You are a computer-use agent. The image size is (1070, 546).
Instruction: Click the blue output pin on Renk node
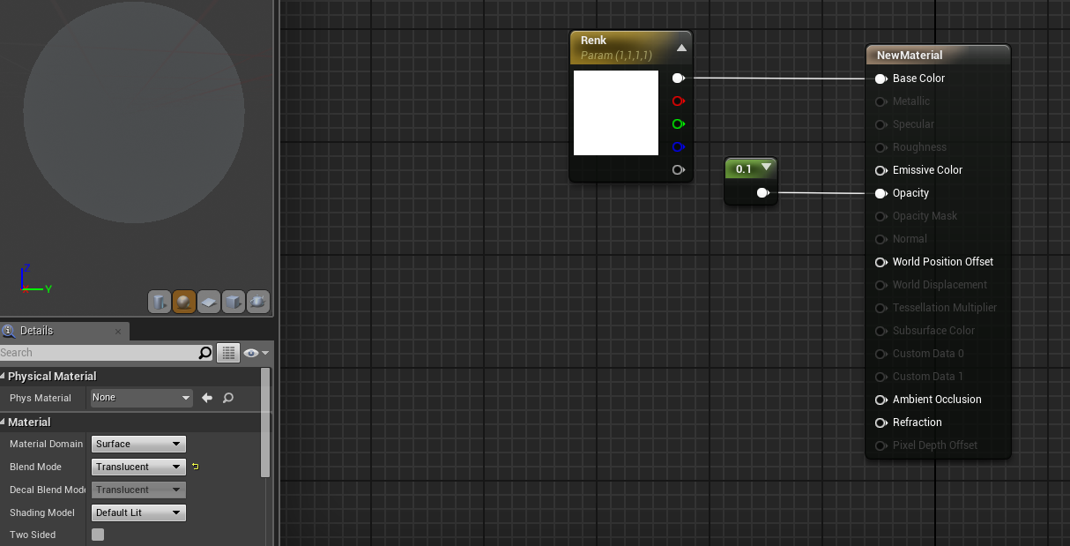click(678, 147)
